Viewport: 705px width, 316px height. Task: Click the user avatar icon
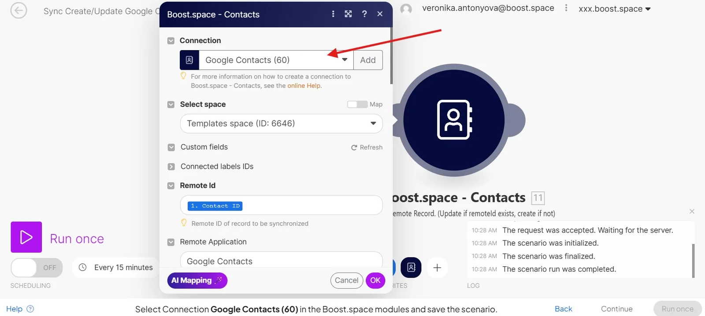point(406,9)
